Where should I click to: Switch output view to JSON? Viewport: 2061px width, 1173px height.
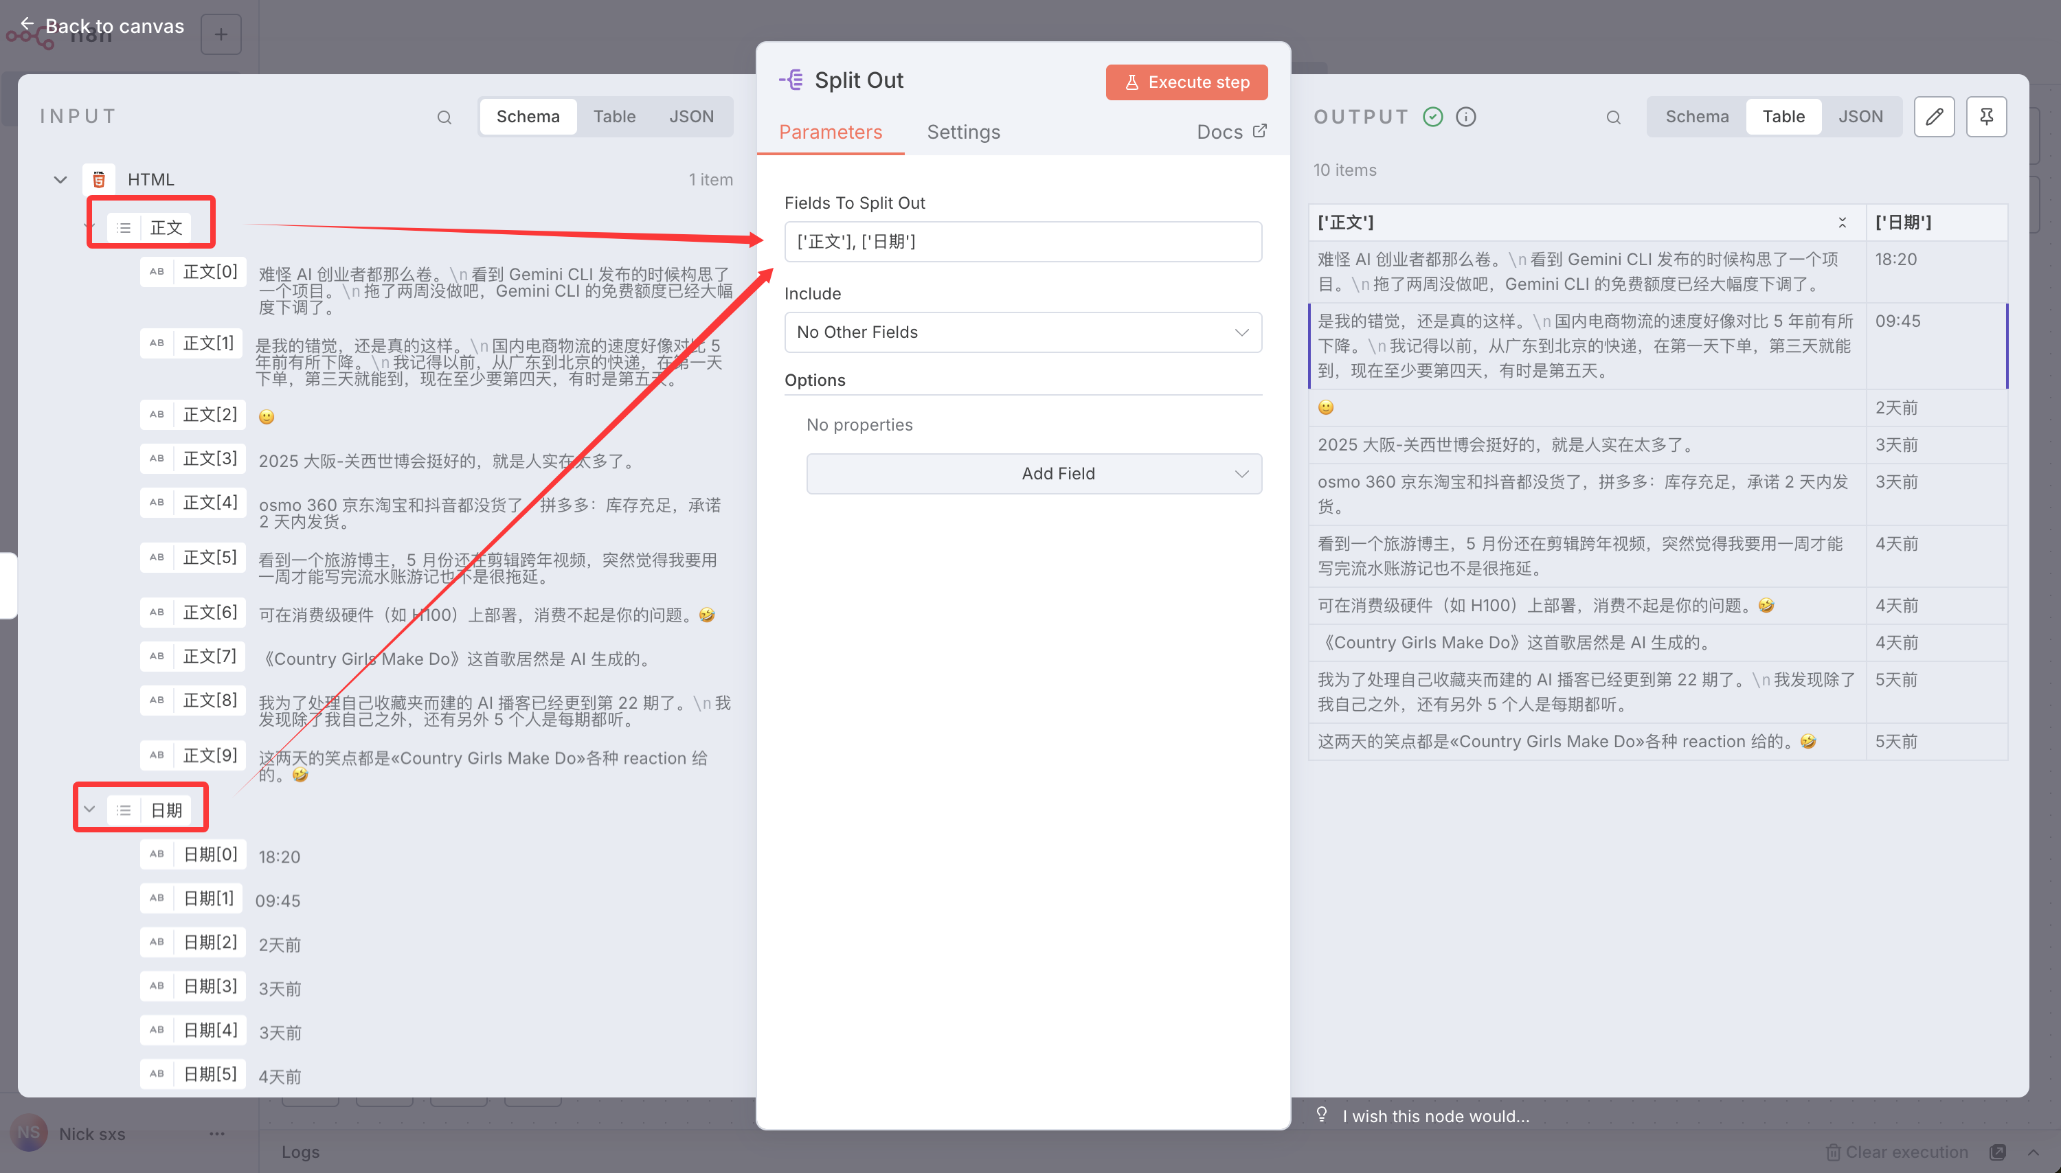coord(1860,117)
